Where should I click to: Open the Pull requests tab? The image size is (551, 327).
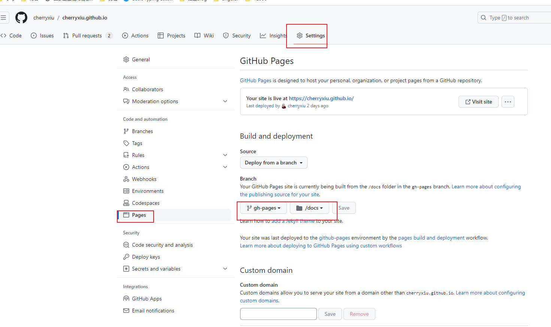point(88,36)
